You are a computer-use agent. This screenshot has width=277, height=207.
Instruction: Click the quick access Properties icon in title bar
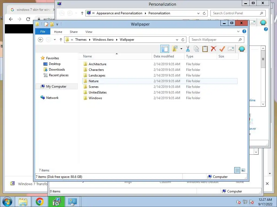tap(46, 24)
